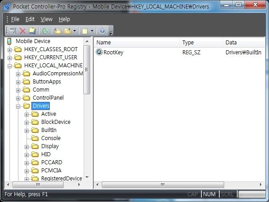Refresh the registry view
269x202 pixels.
pyautogui.click(x=45, y=31)
